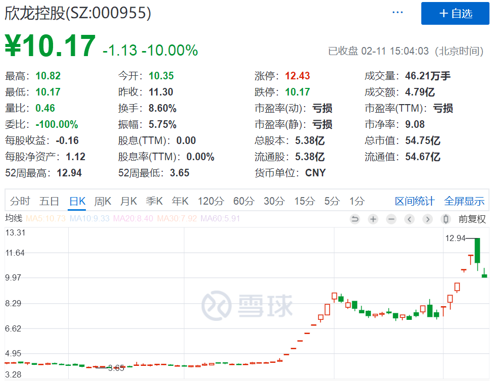The height and width of the screenshot is (381, 491).
Task: Click the stock title 欣龙控股(SZ:000955)
Action: click(x=78, y=13)
